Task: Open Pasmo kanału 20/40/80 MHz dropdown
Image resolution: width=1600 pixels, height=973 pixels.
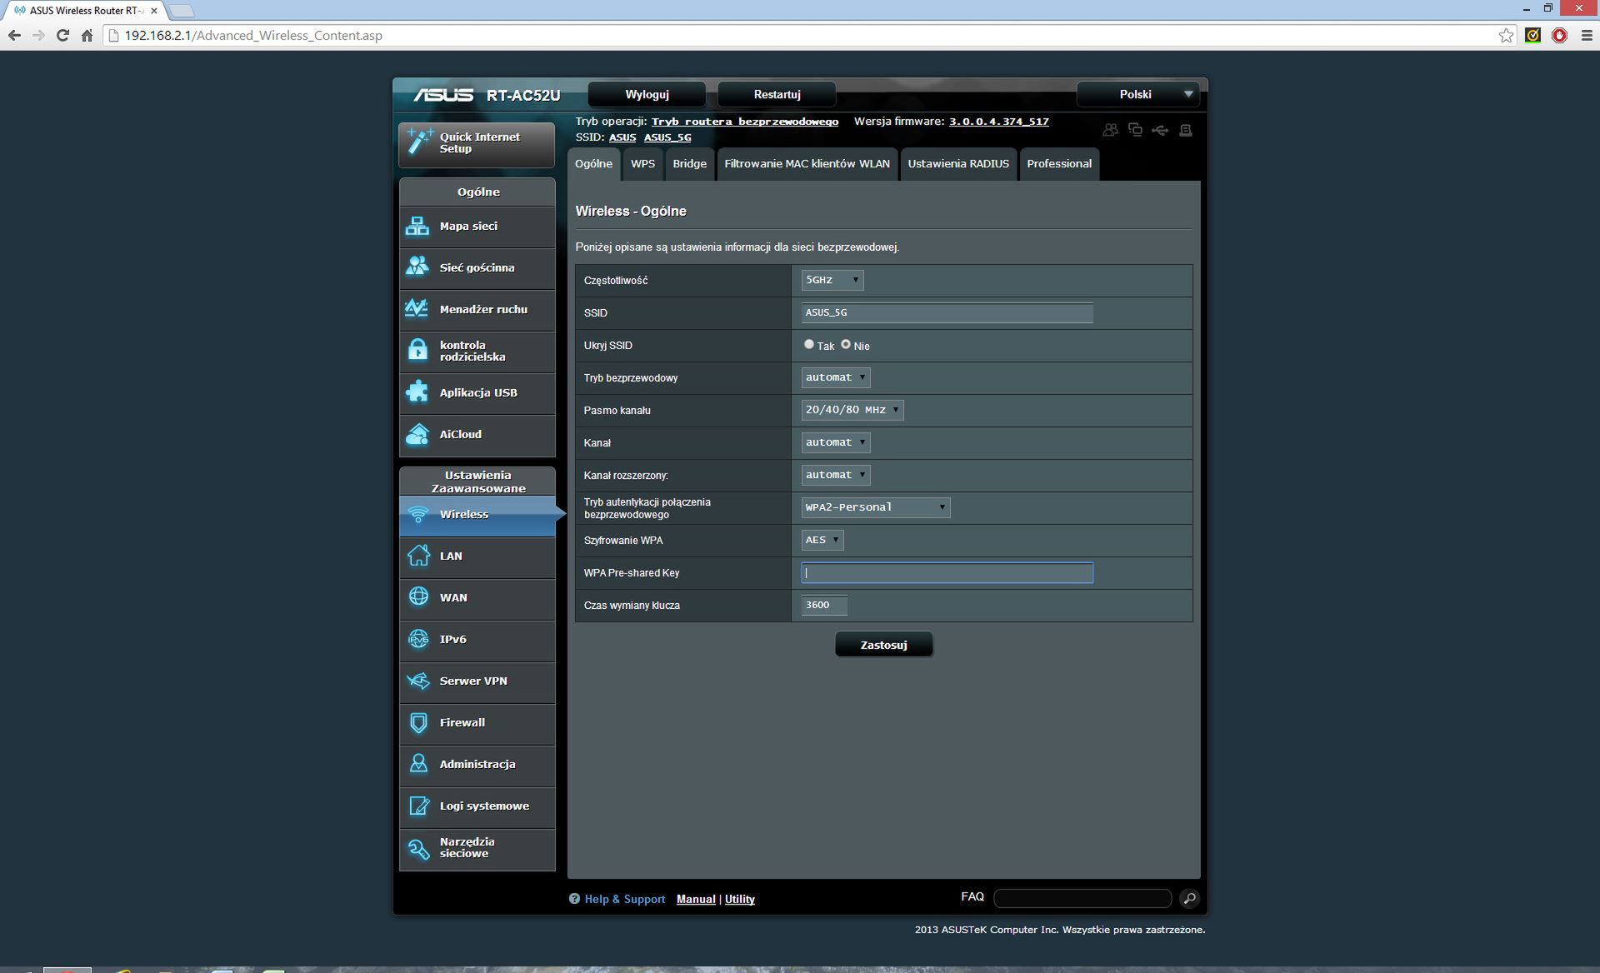Action: tap(852, 410)
